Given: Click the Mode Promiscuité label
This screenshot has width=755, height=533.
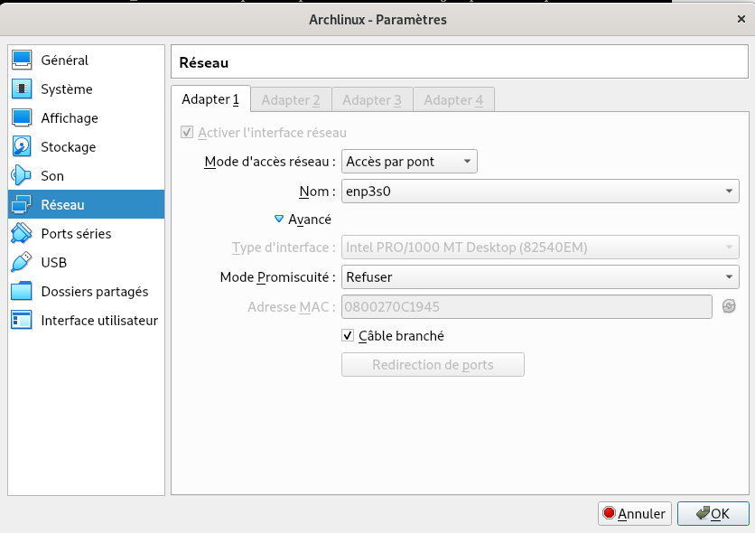Looking at the screenshot, I should coord(278,276).
